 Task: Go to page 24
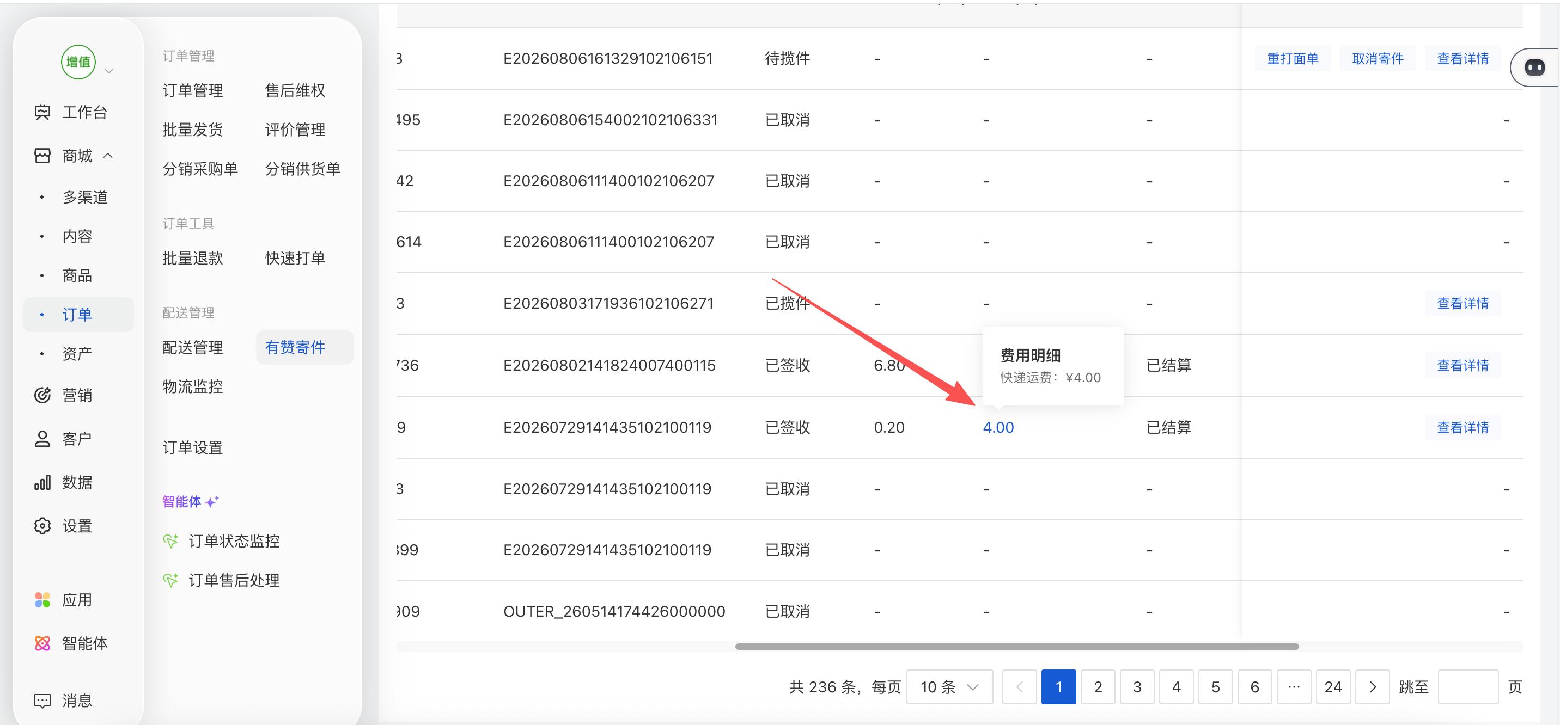point(1333,687)
